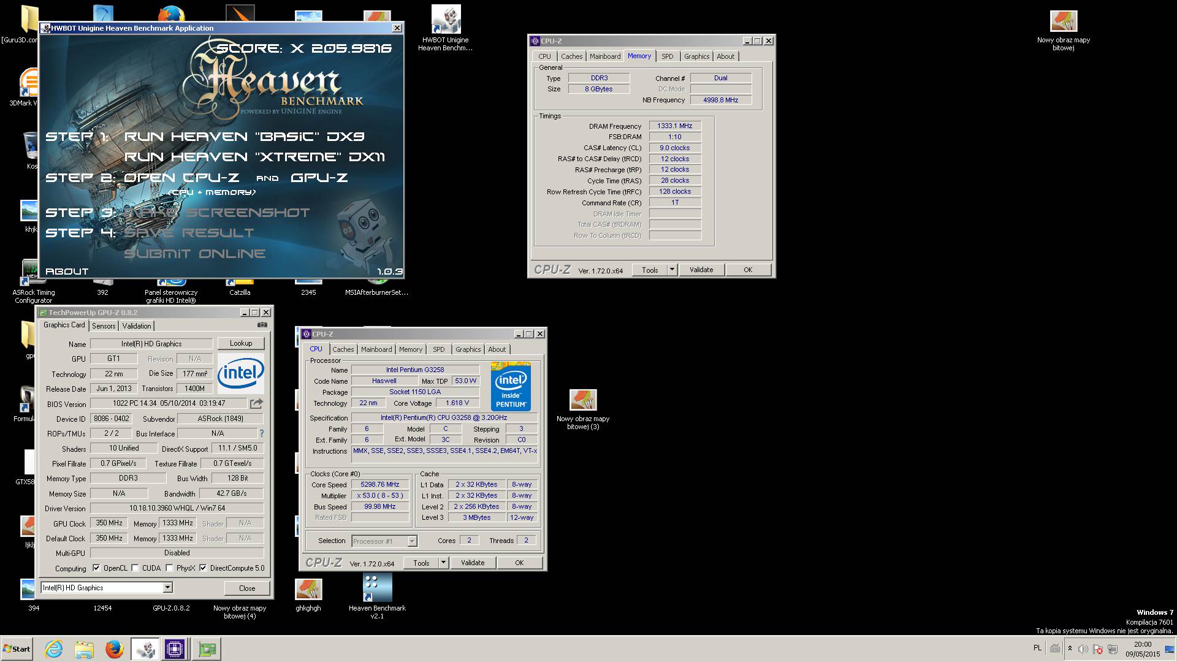Click the Core Speed value in CPU-Z
1177x662 pixels.
(x=380, y=484)
